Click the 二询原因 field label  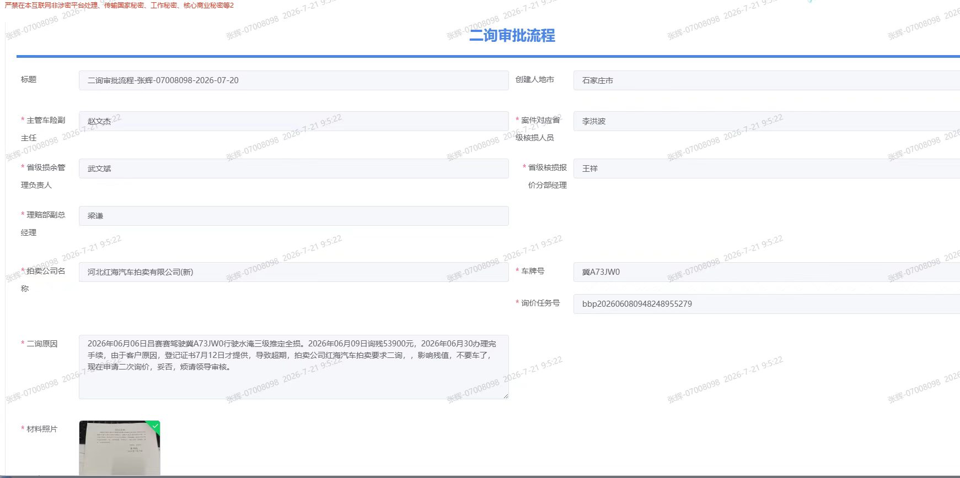[x=42, y=344]
